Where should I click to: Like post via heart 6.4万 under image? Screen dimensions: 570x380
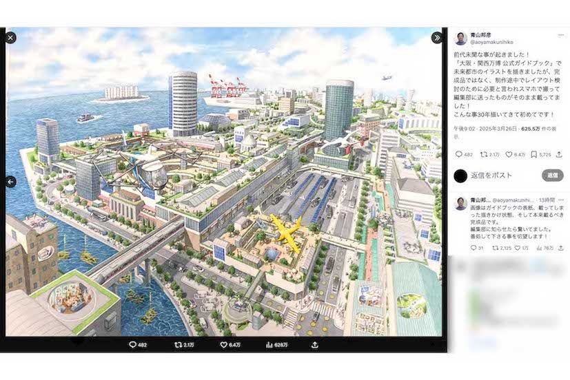pos(230,345)
